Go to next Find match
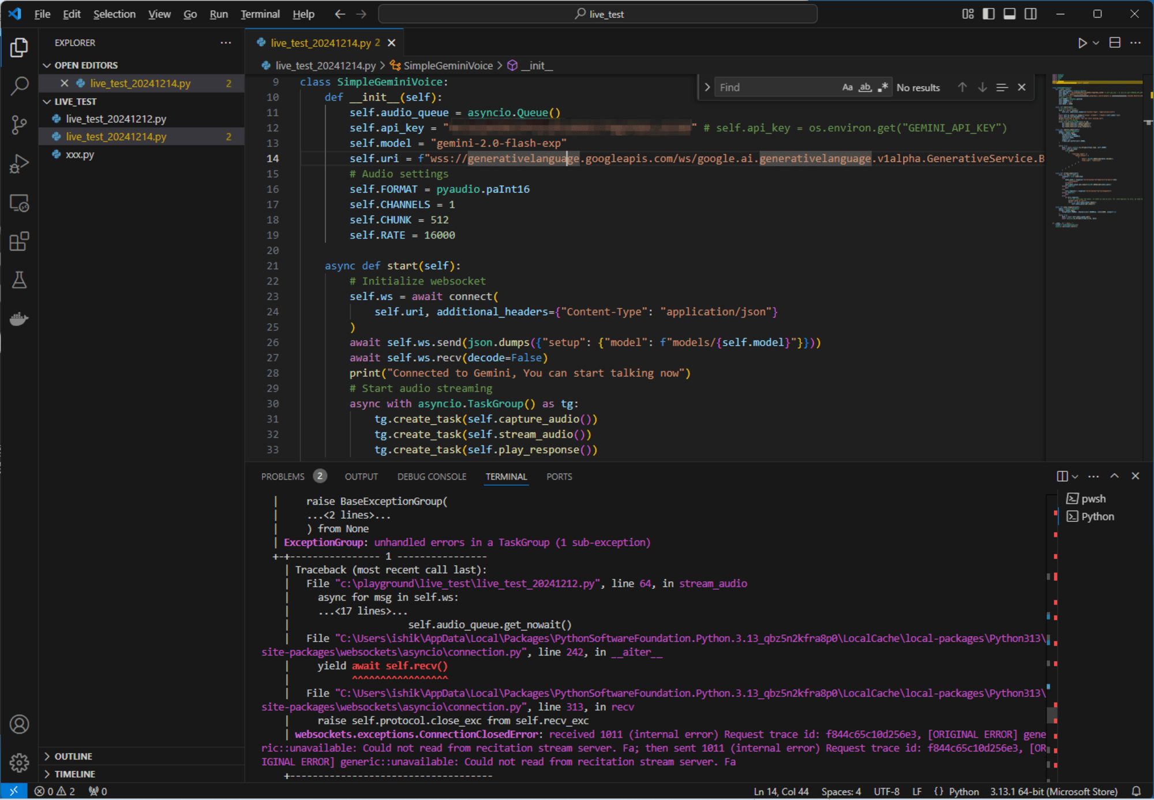 coord(982,87)
